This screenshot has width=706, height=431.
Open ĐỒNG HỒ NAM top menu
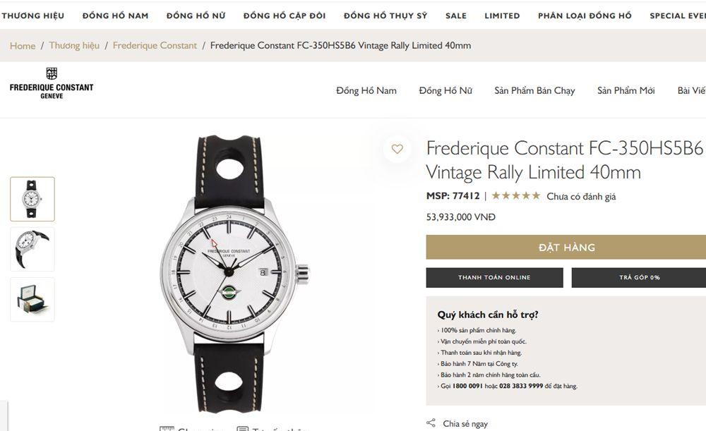(x=115, y=16)
